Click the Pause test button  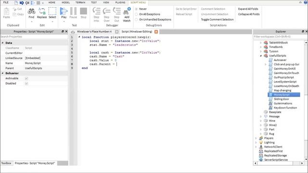(73, 11)
